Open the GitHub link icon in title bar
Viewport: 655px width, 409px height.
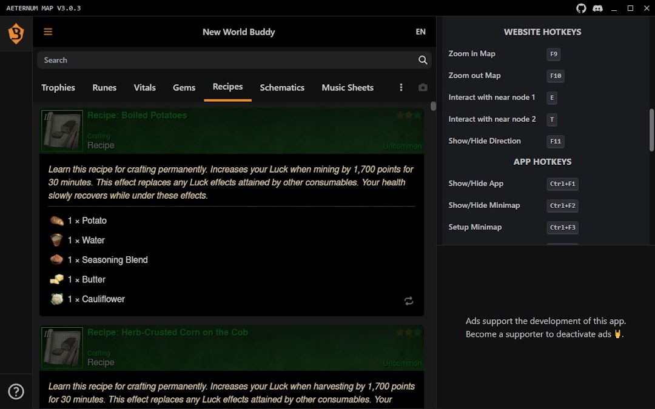(x=581, y=8)
